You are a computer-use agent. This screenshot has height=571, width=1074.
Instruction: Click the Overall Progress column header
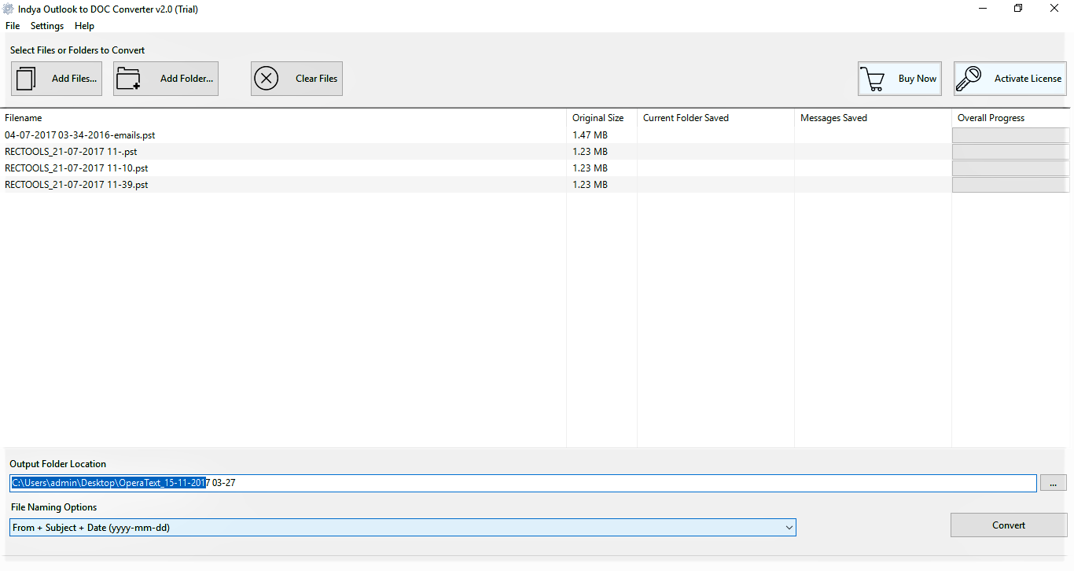click(x=991, y=118)
